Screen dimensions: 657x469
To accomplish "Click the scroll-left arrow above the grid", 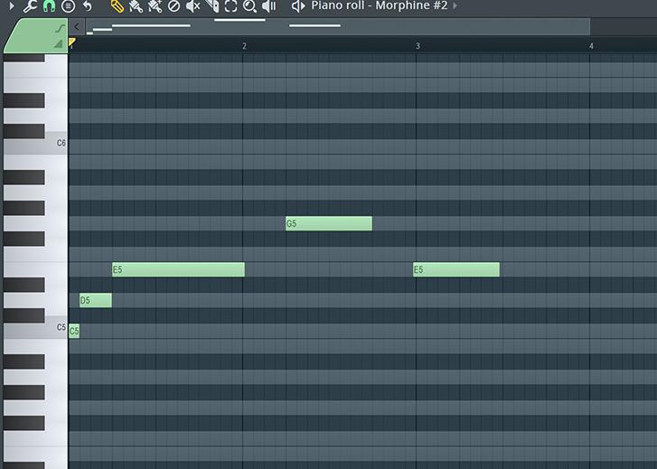I will (77, 27).
